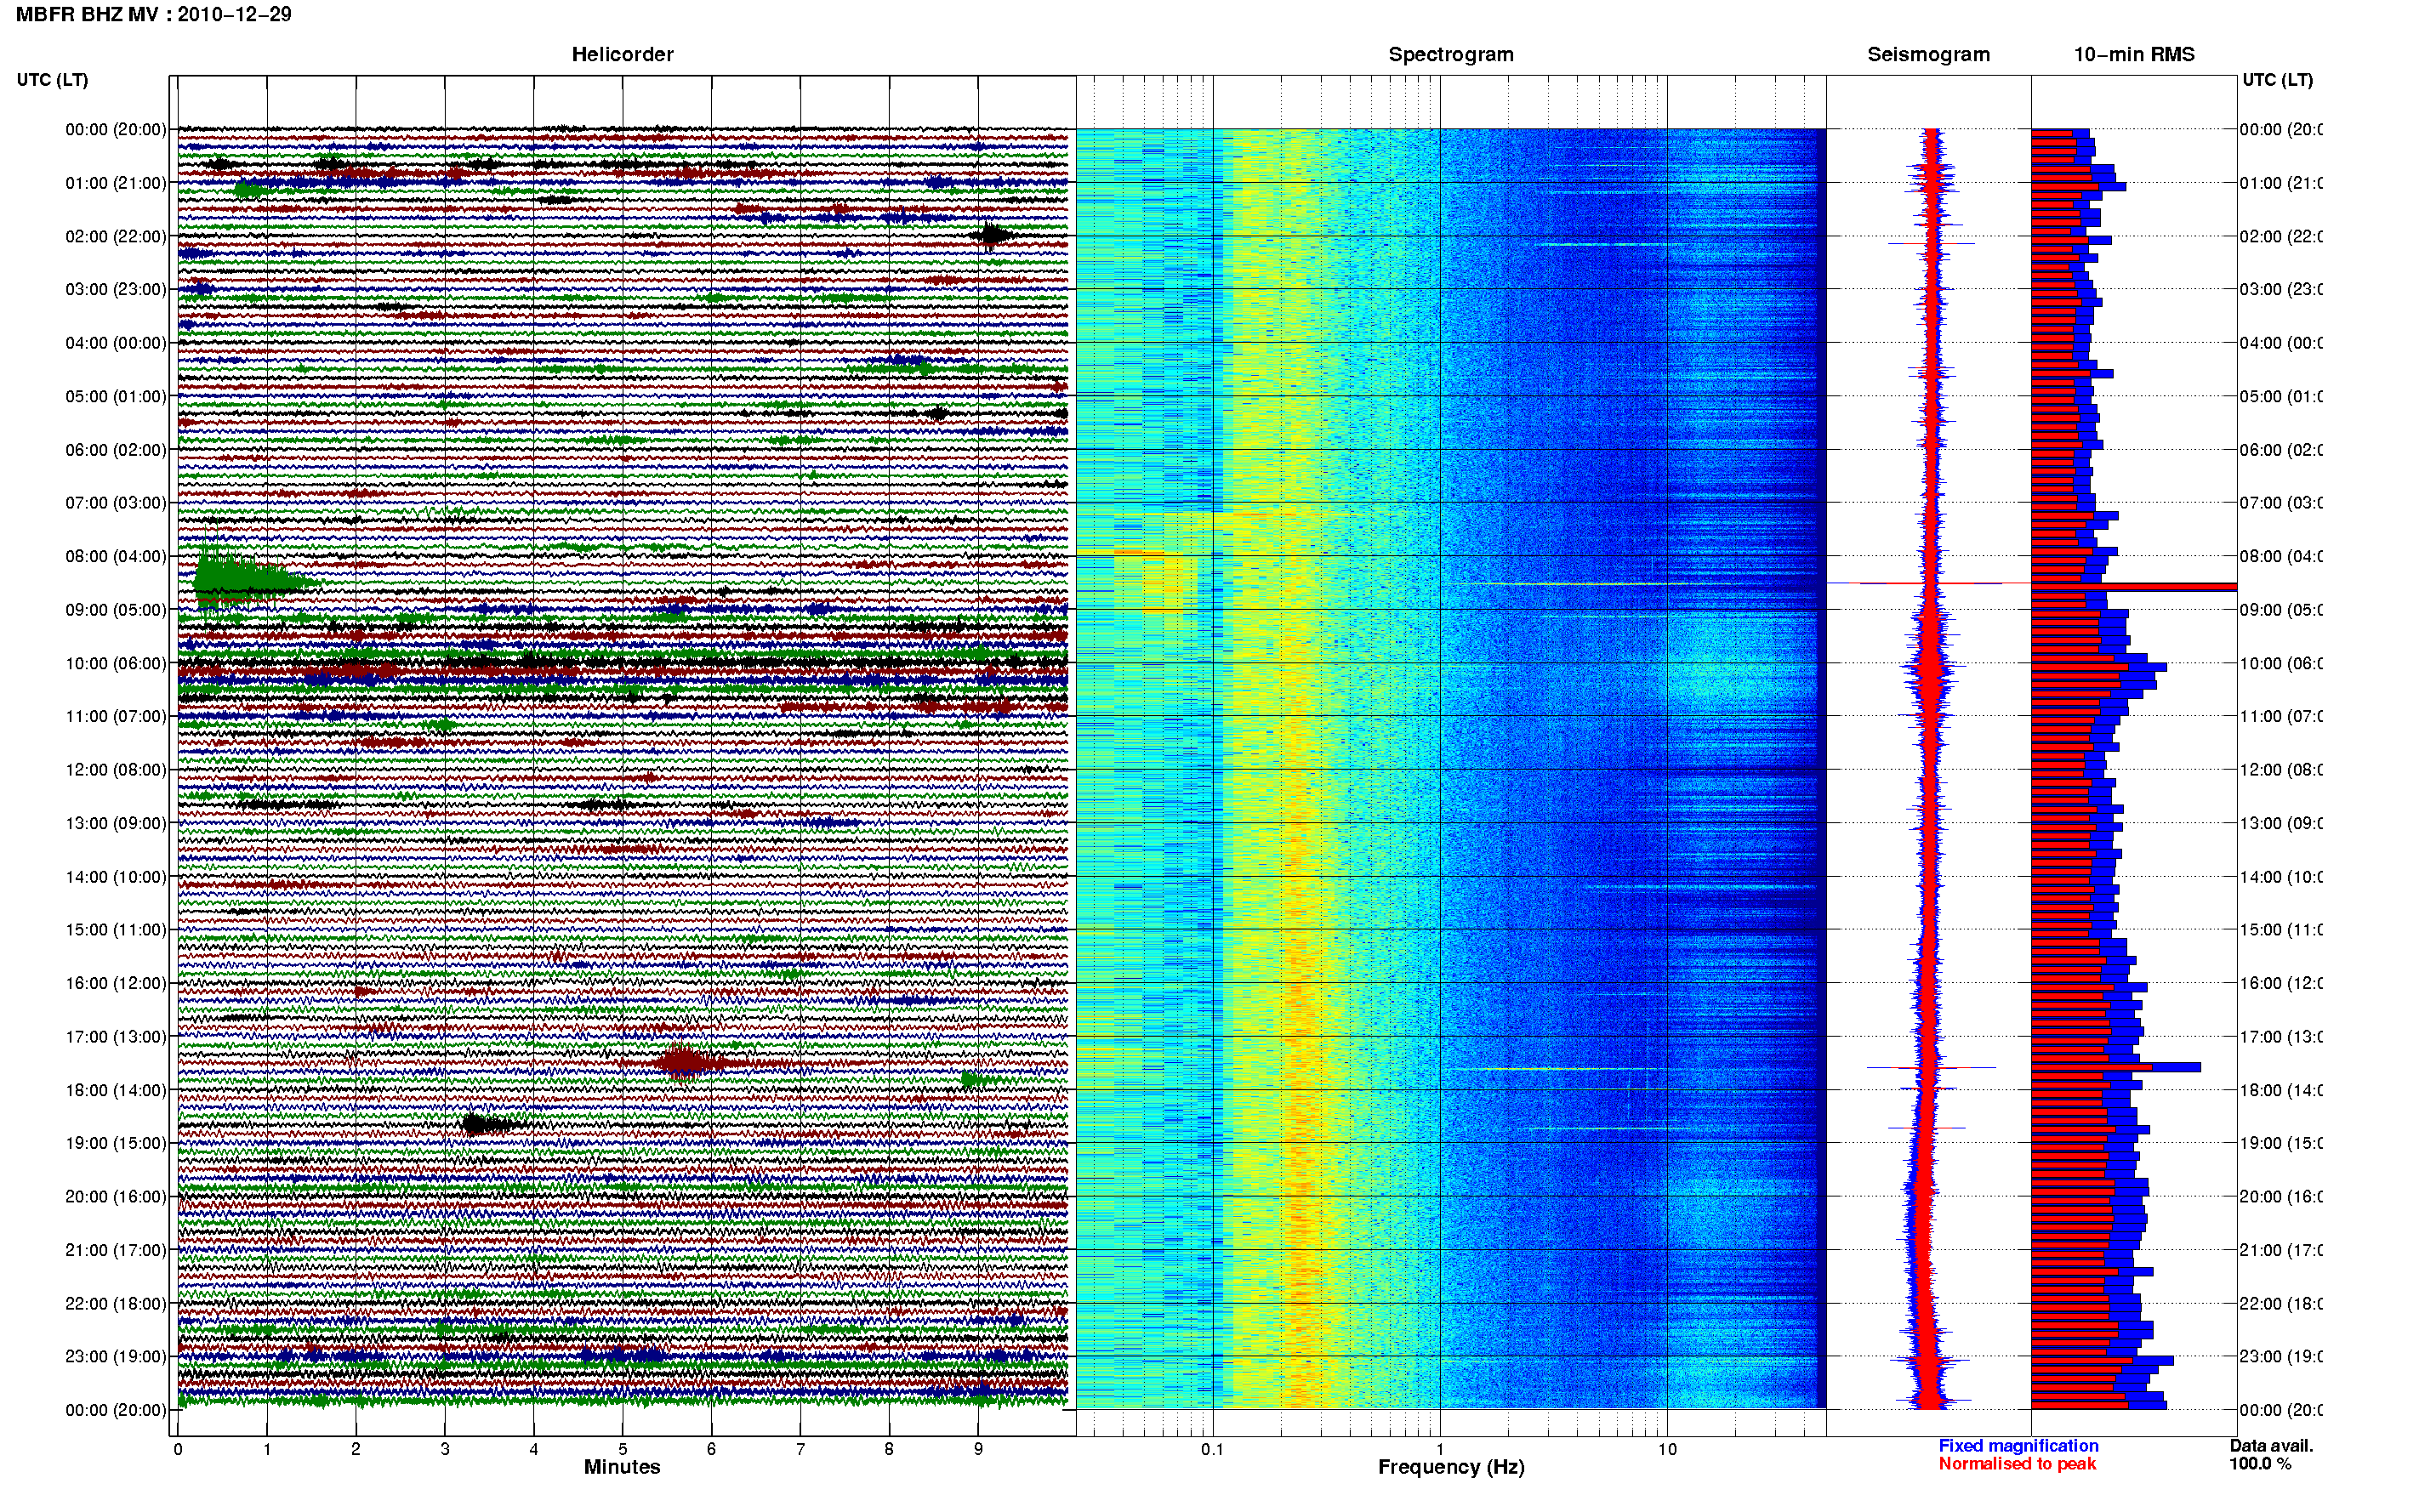Click the '5' minutes tick label
The image size is (2419, 1512).
tap(622, 1449)
